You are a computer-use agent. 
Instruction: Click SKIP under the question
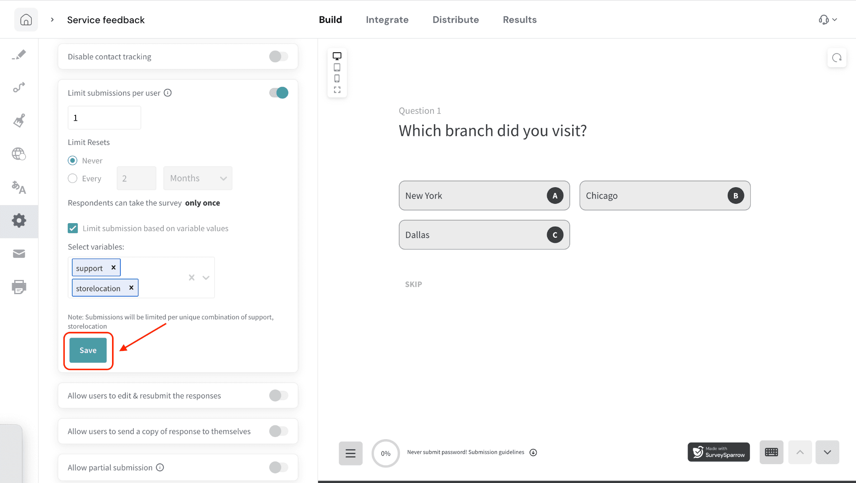coord(413,284)
